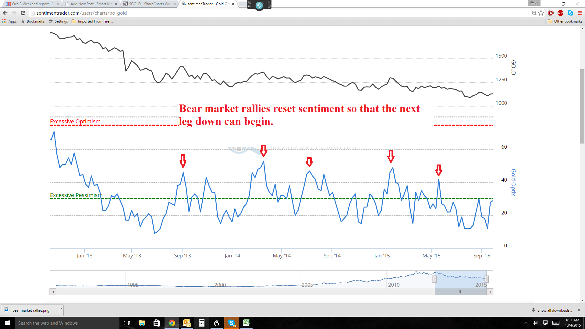The height and width of the screenshot is (329, 585).
Task: Launch Calculator from the taskbar
Action: [x=201, y=323]
